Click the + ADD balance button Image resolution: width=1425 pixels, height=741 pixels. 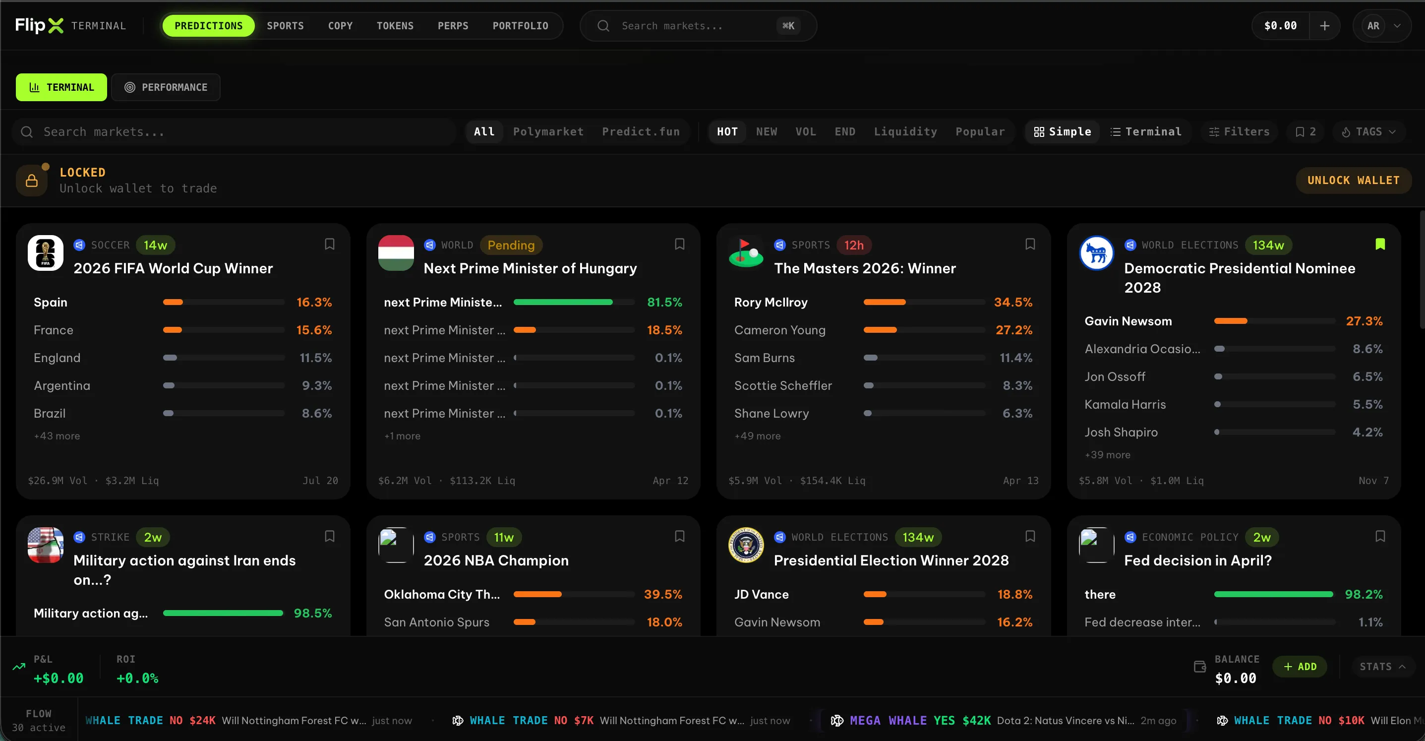pos(1301,666)
